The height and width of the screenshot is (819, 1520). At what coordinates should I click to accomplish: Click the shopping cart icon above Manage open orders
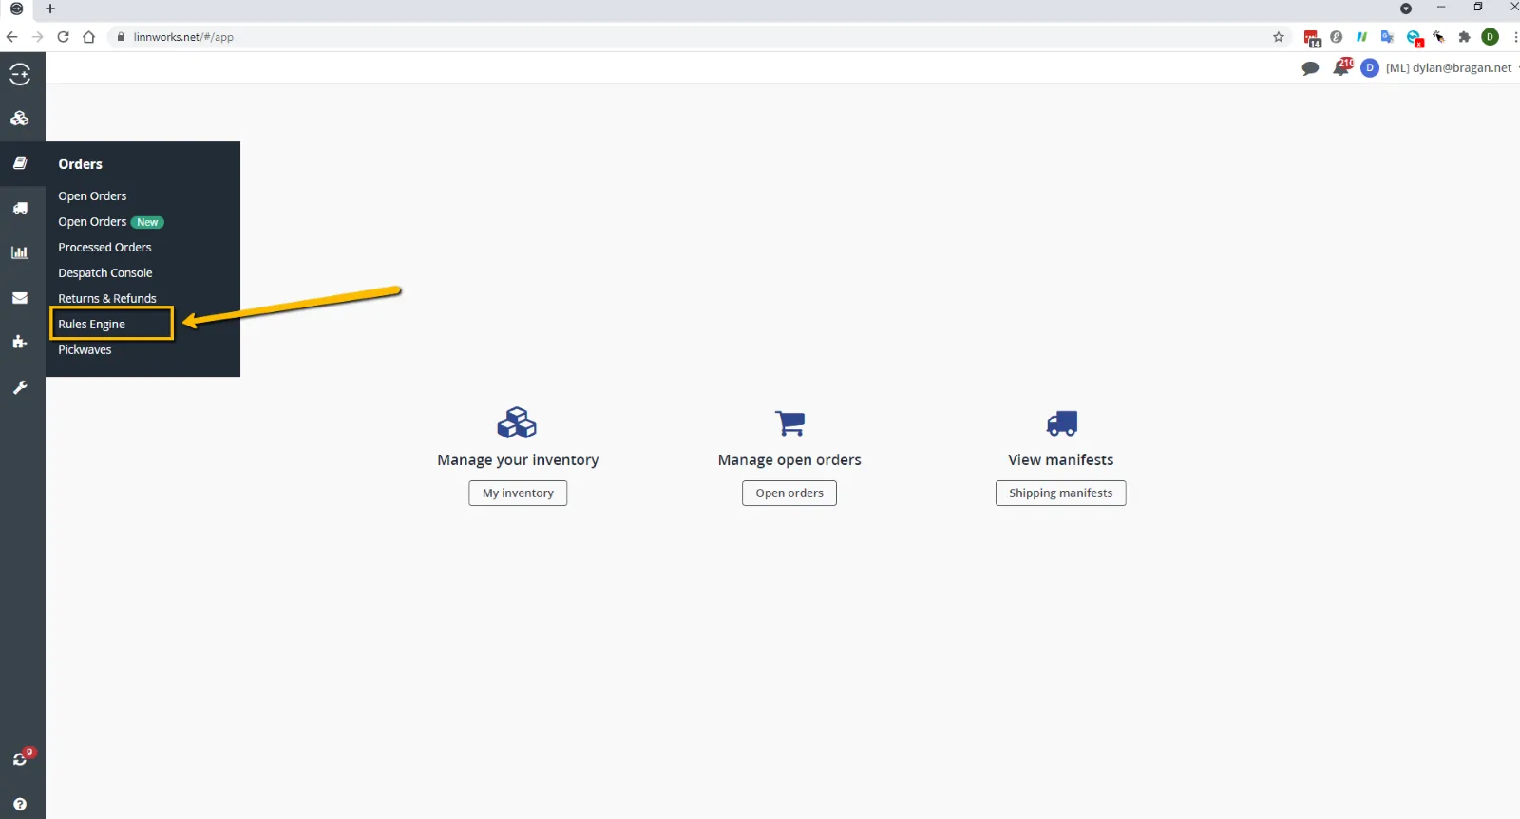point(789,422)
